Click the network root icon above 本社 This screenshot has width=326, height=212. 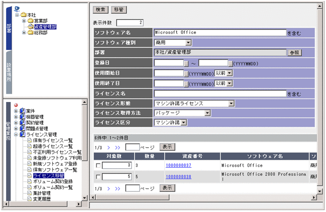[17, 9]
